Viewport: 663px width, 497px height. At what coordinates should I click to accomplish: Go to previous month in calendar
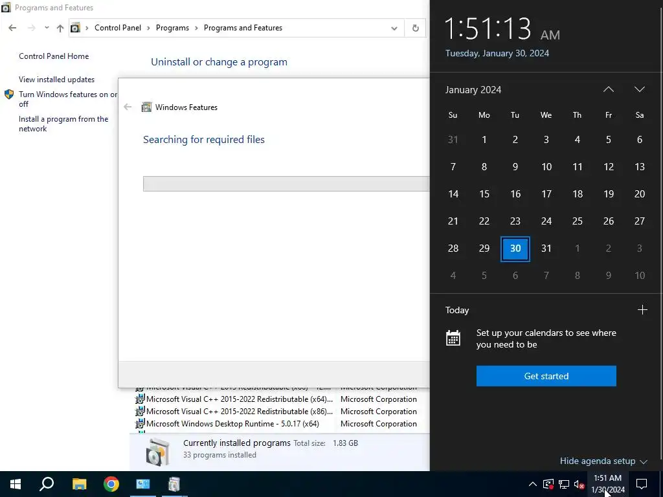(x=608, y=89)
